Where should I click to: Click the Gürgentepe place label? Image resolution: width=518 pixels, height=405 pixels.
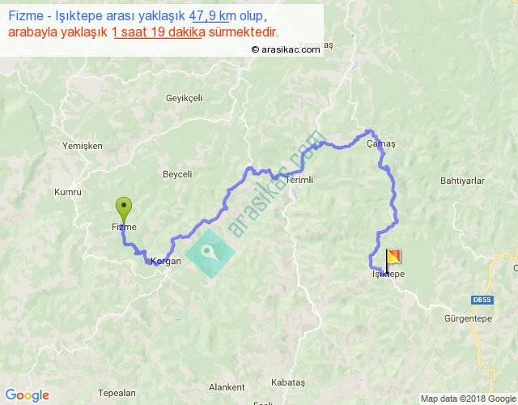click(x=468, y=318)
